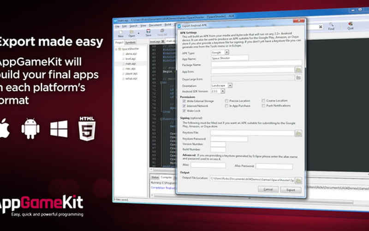Screen dimensions: 369x231
Task: Open the Edit menu
Action: [x=124, y=26]
